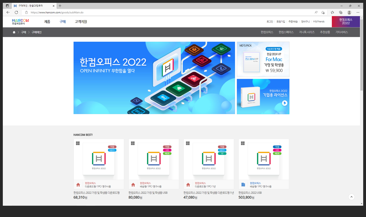Go back with the browser back arrow
The height and width of the screenshot is (217, 366).
[8, 12]
